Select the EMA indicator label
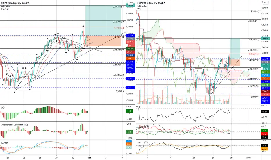The image size is (271, 160). [x=140, y=146]
